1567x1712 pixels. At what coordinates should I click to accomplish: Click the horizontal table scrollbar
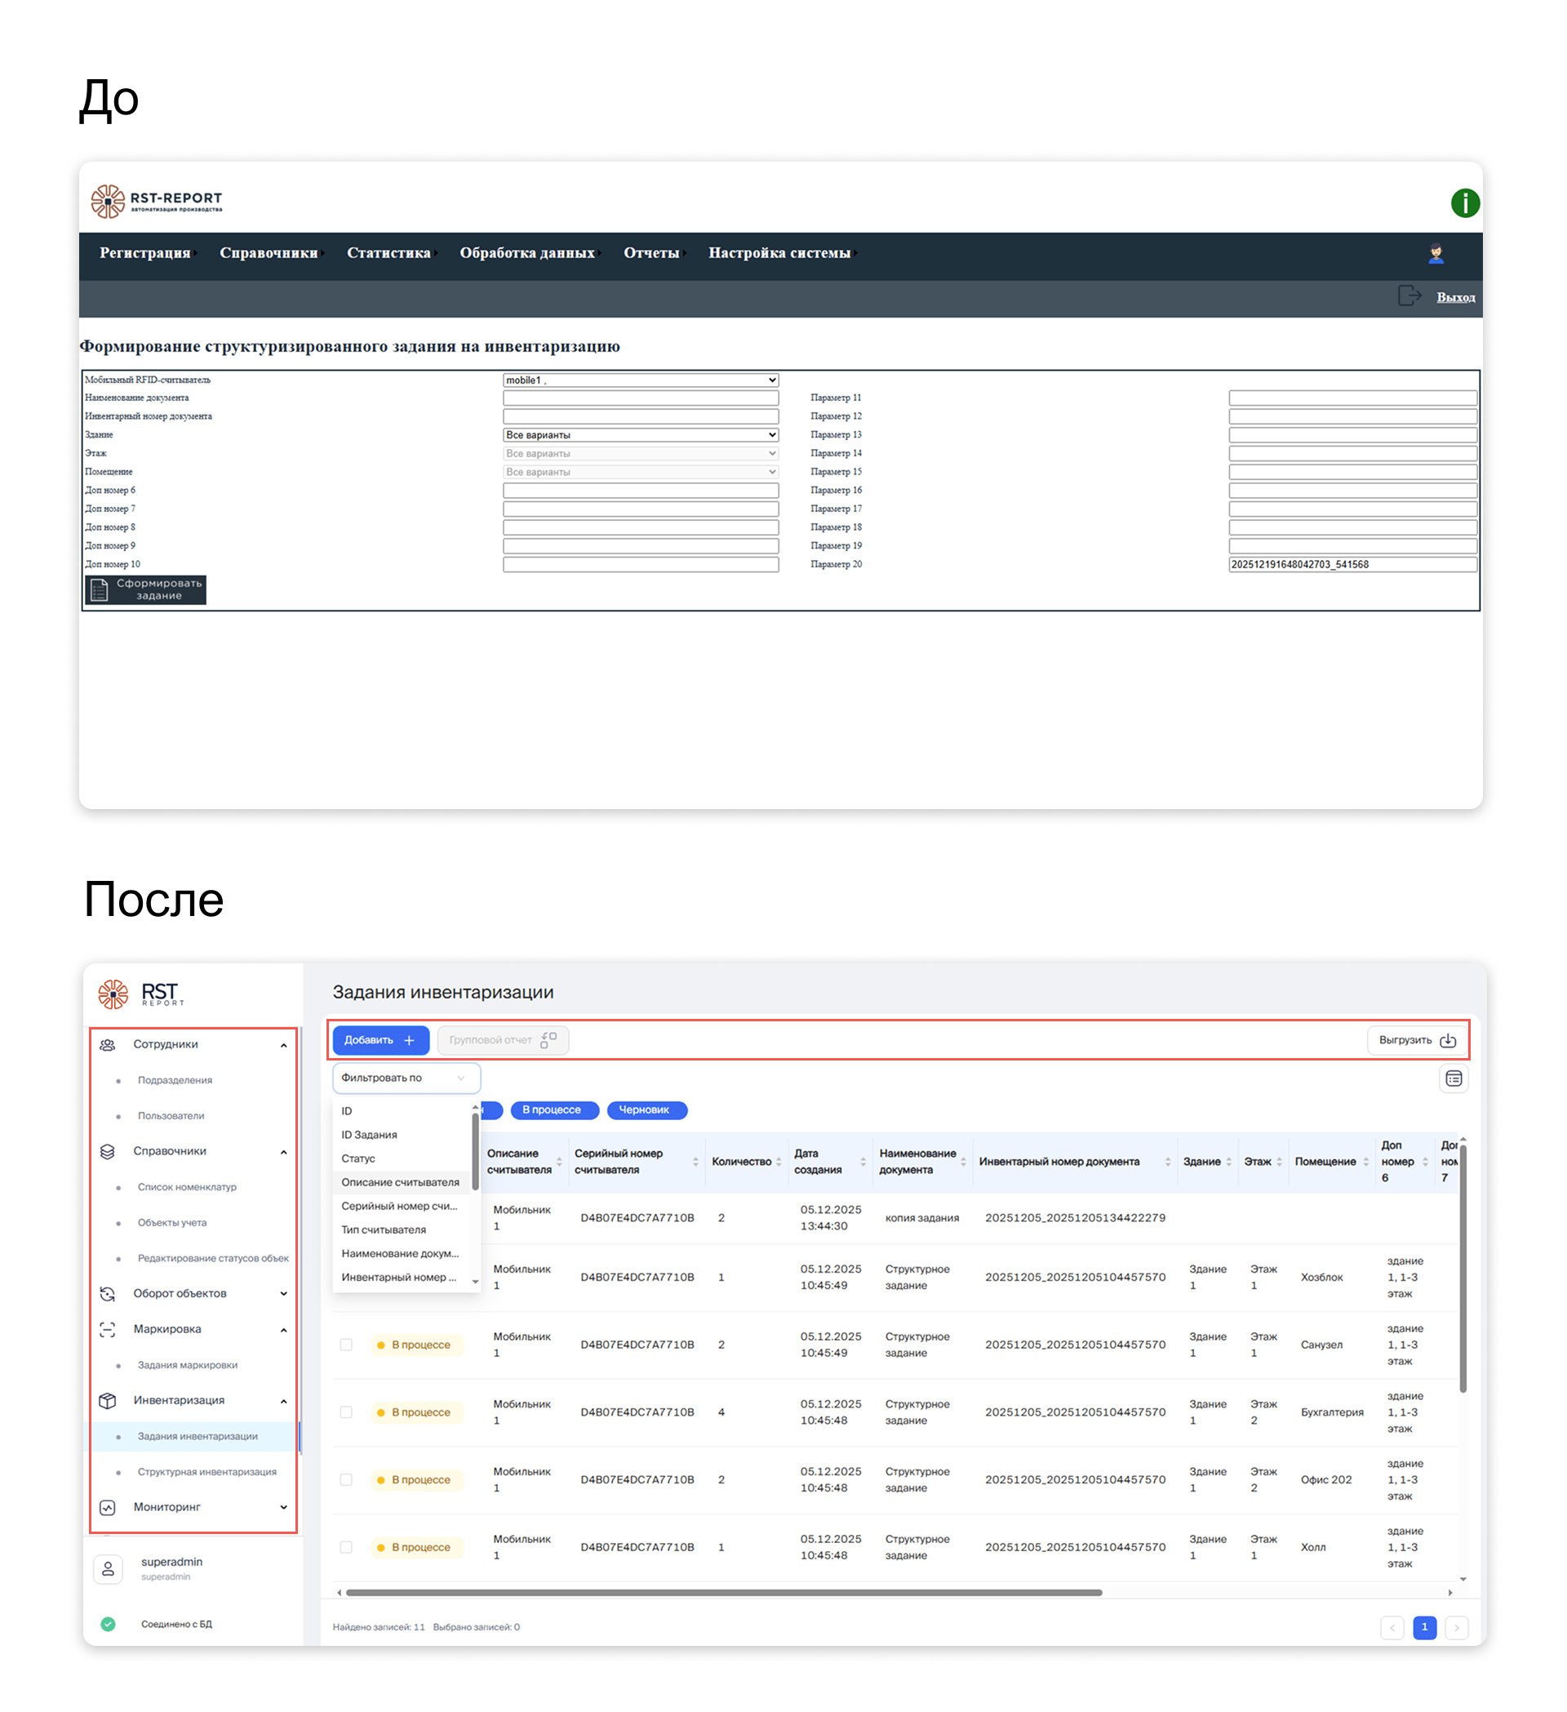[723, 1593]
